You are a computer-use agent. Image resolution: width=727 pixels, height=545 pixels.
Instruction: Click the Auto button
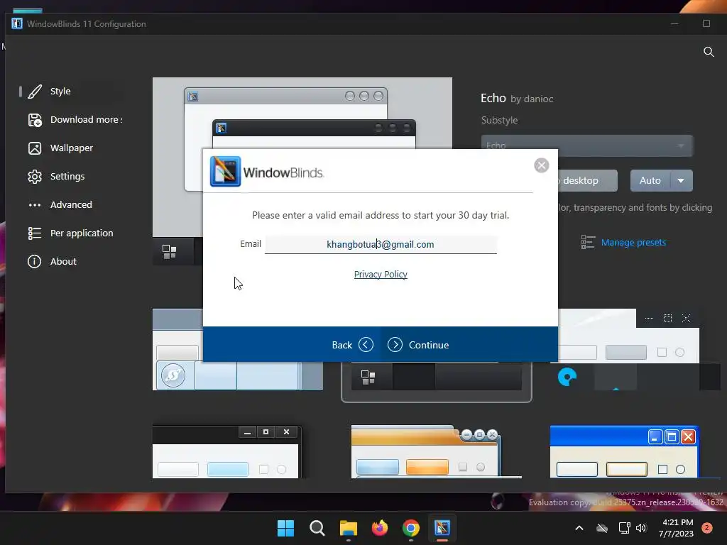click(650, 180)
